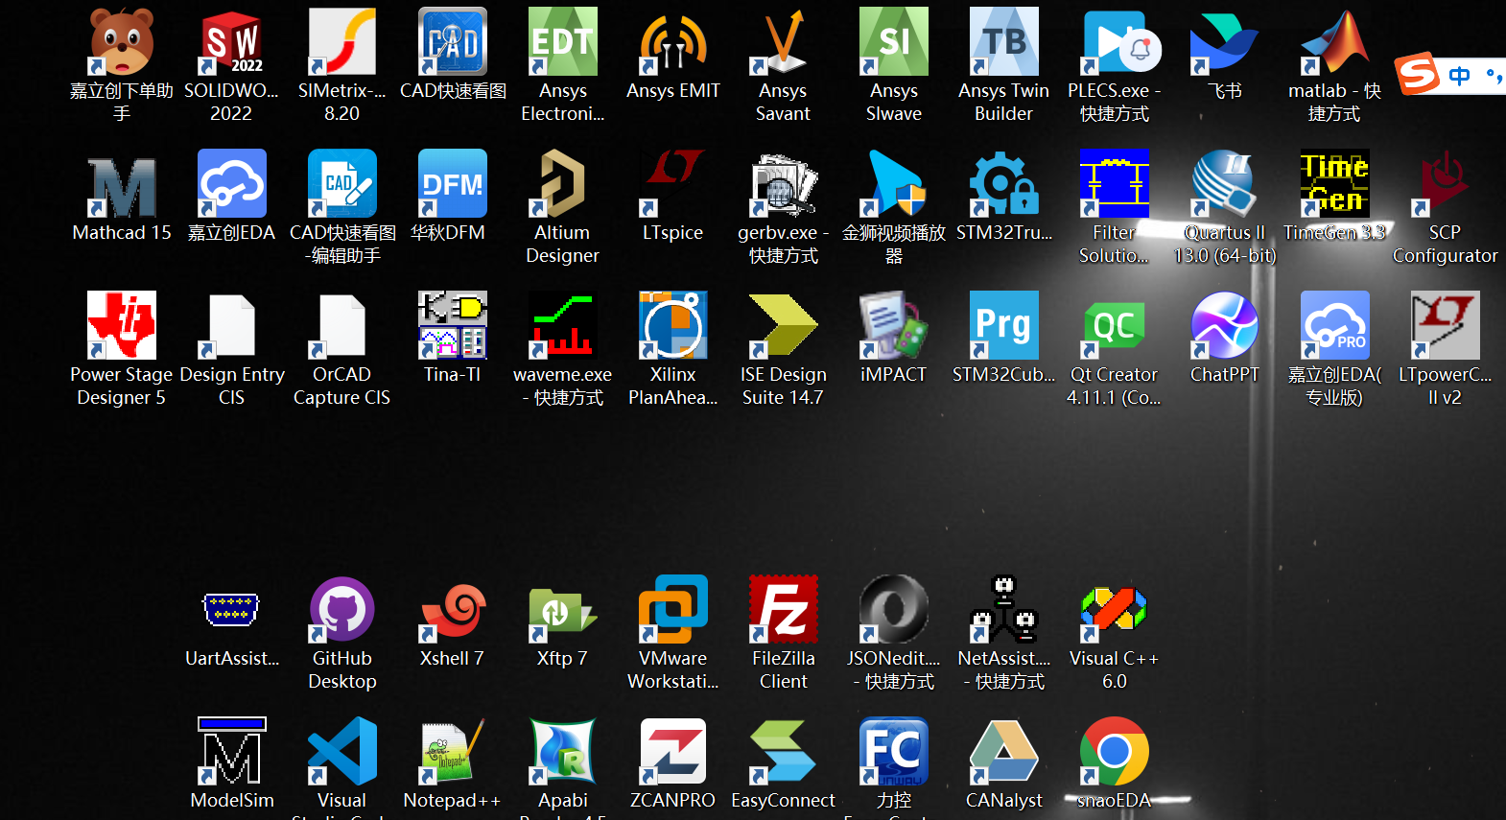
Task: Toggle the Sogou punctuation mode button
Action: pos(1494,75)
